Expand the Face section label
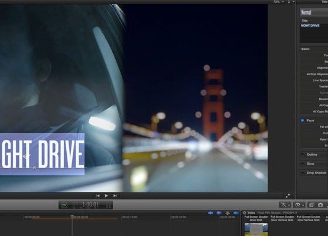The width and height of the screenshot is (328, 236). click(x=310, y=120)
